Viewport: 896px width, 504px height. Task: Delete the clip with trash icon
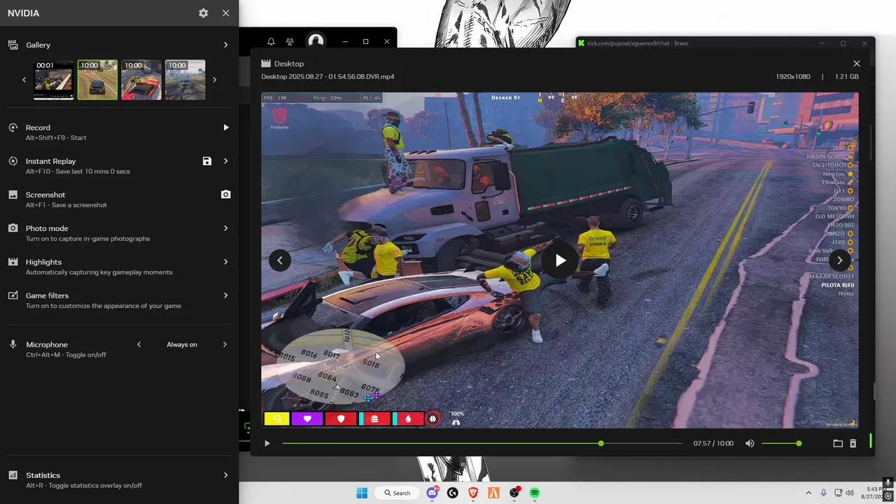[853, 443]
